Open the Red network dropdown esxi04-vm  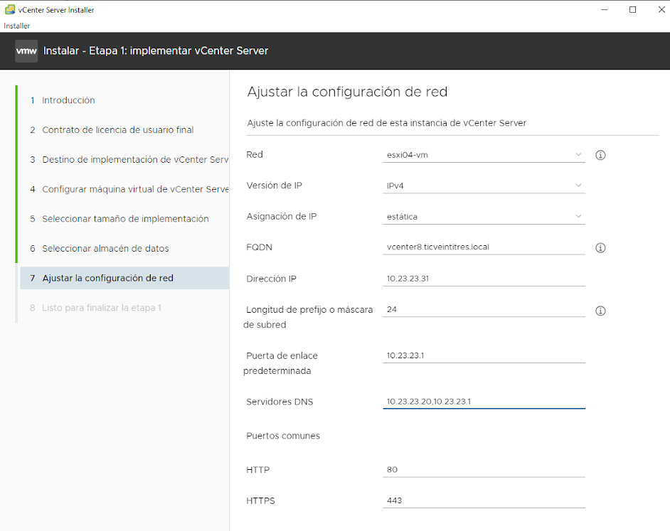(x=484, y=155)
